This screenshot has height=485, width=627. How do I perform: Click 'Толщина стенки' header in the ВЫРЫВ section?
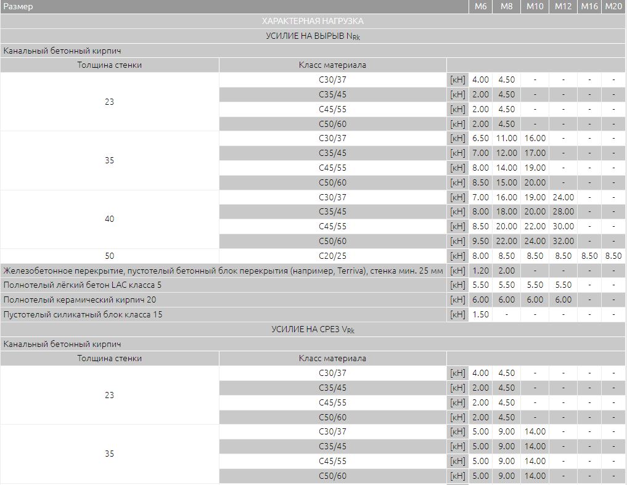point(110,65)
